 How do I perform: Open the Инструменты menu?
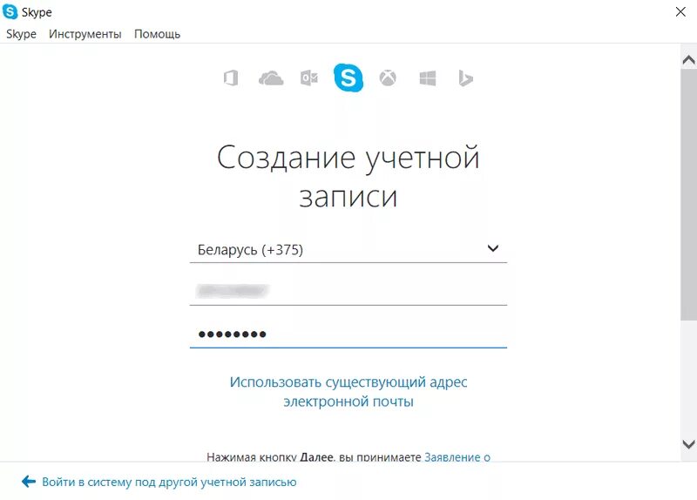[x=85, y=34]
